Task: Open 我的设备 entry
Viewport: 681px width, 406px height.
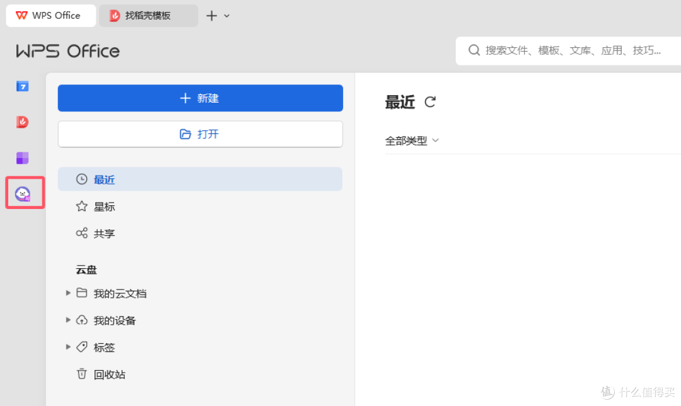Action: (115, 320)
